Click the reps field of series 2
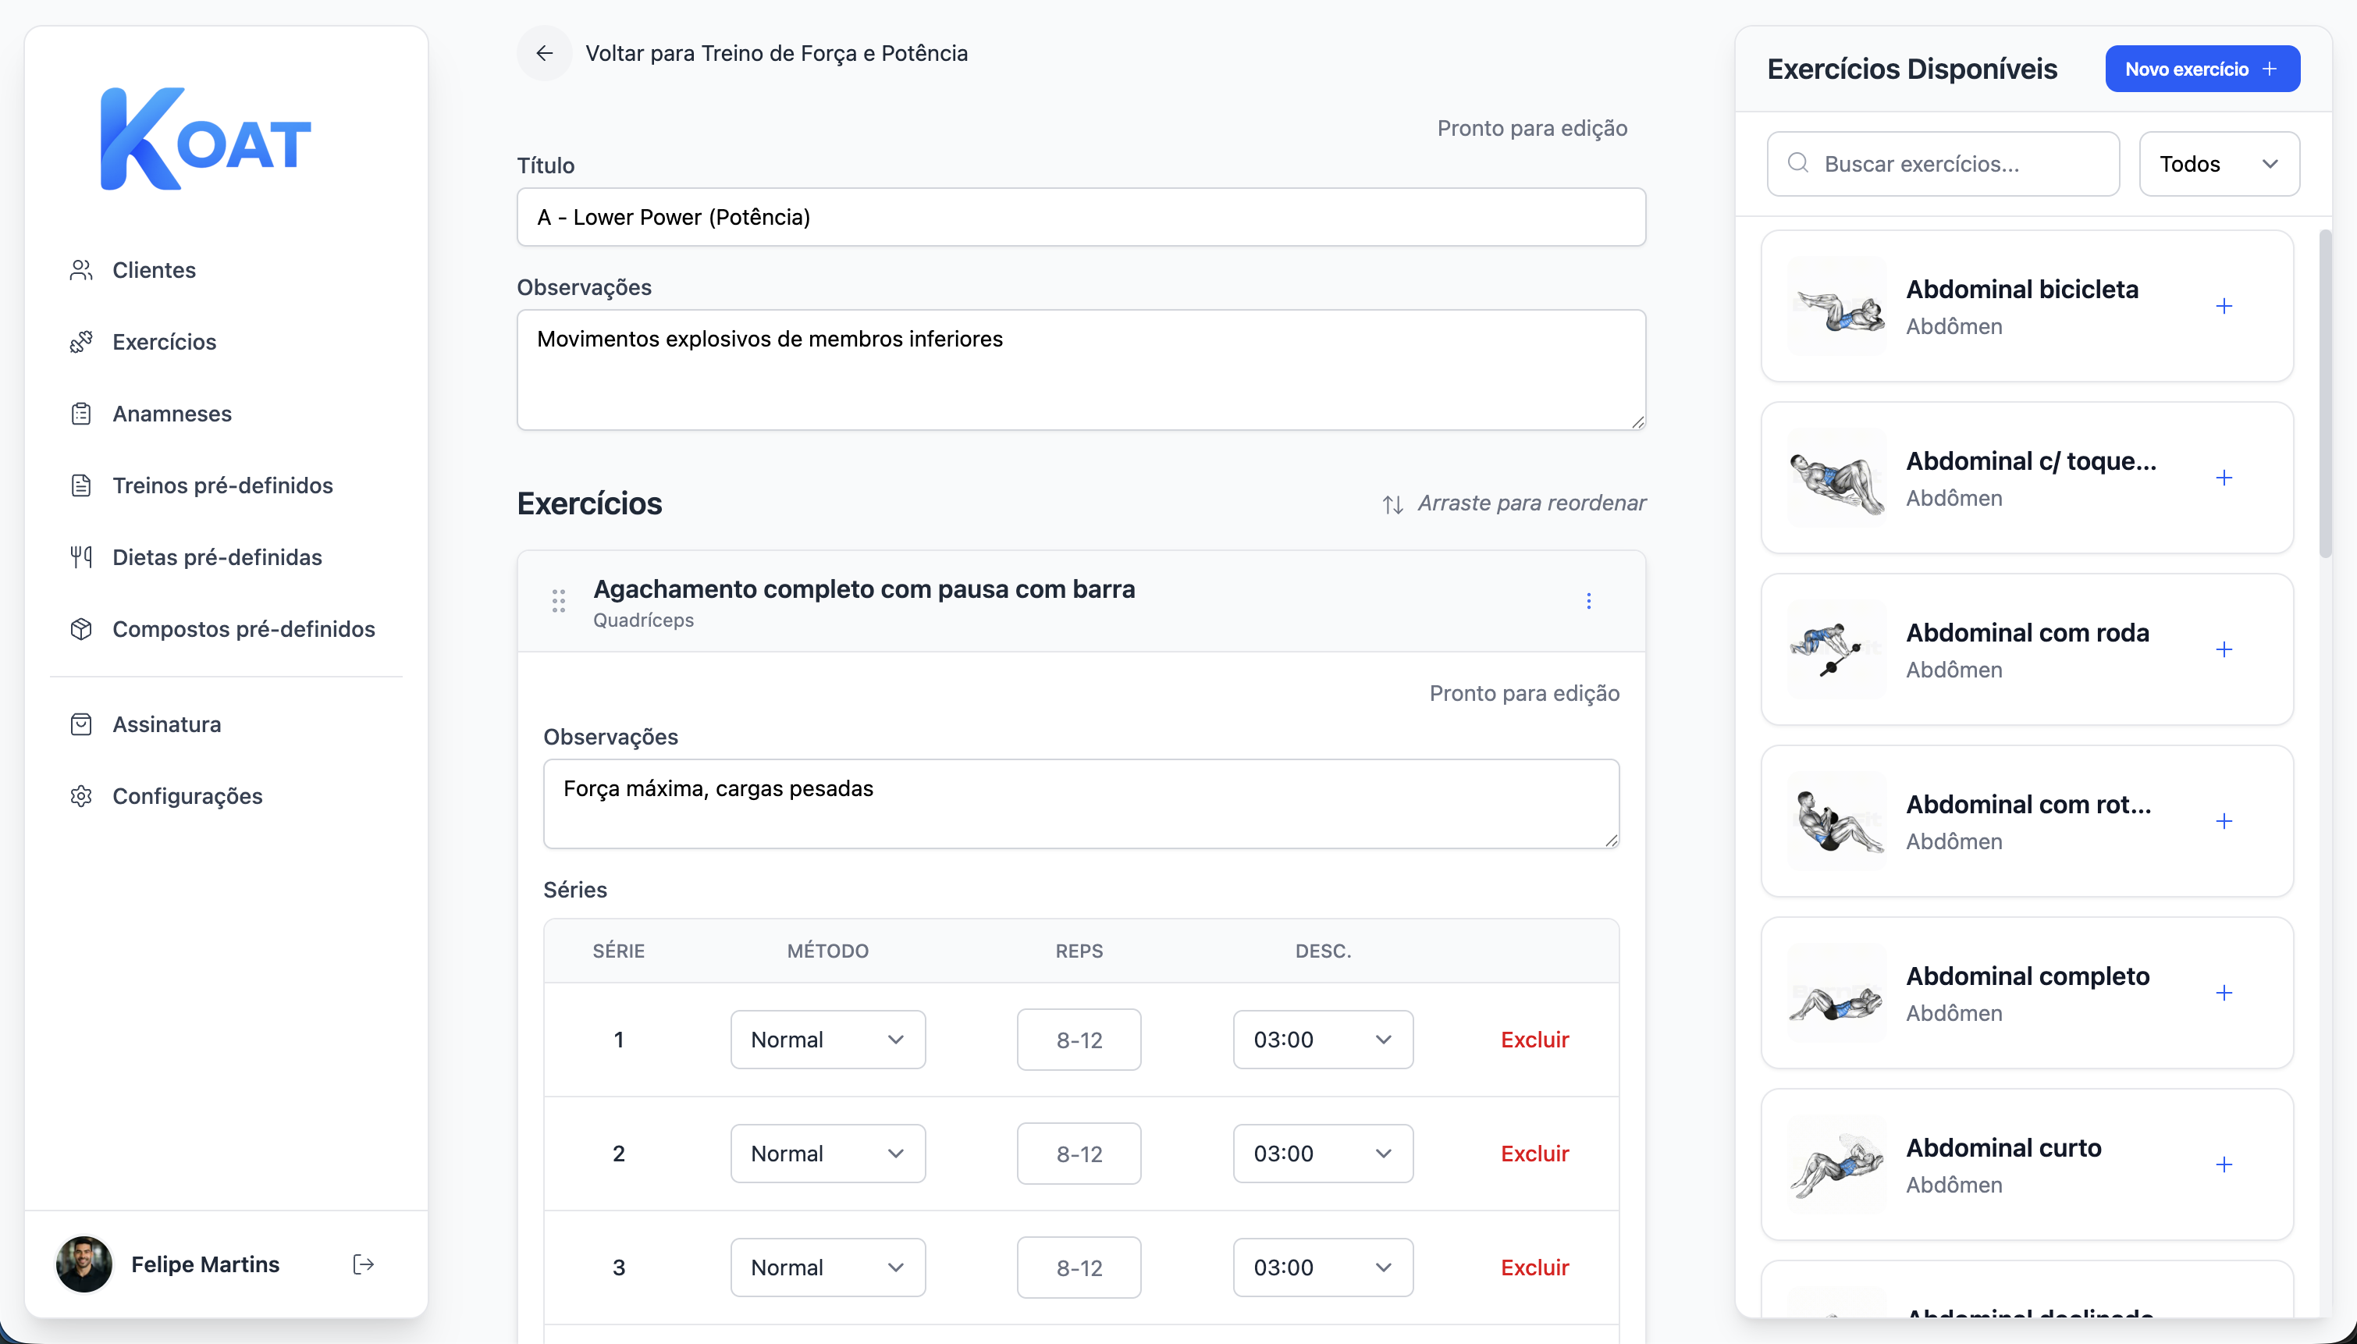 coord(1078,1154)
